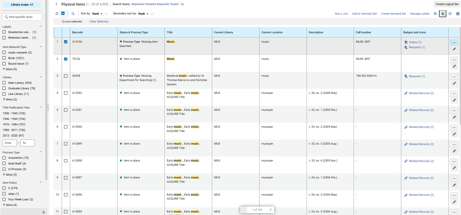Edit item with barcode A14106
The height and width of the screenshot is (215, 461).
coord(454,49)
